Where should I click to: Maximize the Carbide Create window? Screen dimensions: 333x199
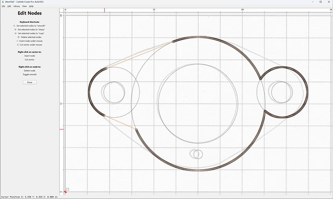(320, 2)
